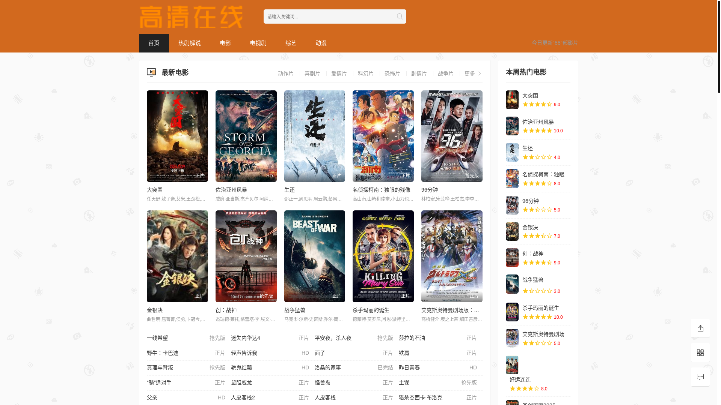Viewport: 721px width, 405px height.
Task: Filter by 爱情片 category
Action: click(339, 73)
